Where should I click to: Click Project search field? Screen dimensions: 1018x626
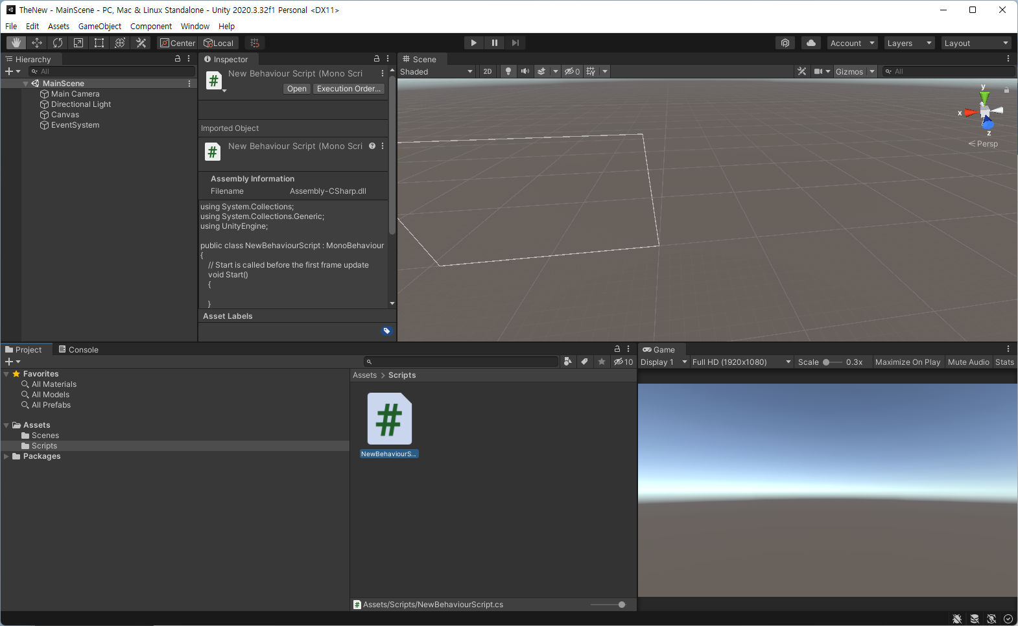pyautogui.click(x=461, y=362)
